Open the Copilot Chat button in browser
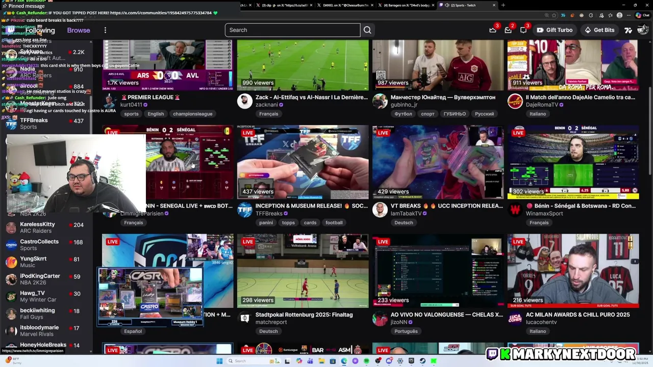The image size is (653, 367). pos(643,15)
